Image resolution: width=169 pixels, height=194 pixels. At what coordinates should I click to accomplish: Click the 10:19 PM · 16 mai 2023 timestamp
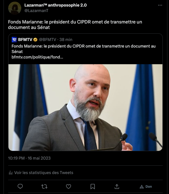click(x=29, y=158)
